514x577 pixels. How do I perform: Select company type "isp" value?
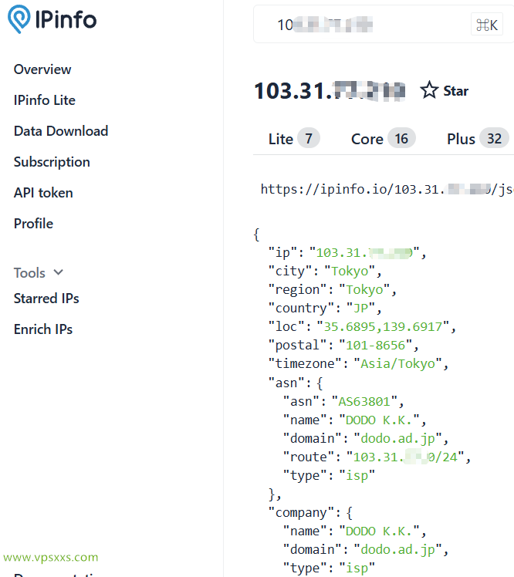pyautogui.click(x=357, y=569)
